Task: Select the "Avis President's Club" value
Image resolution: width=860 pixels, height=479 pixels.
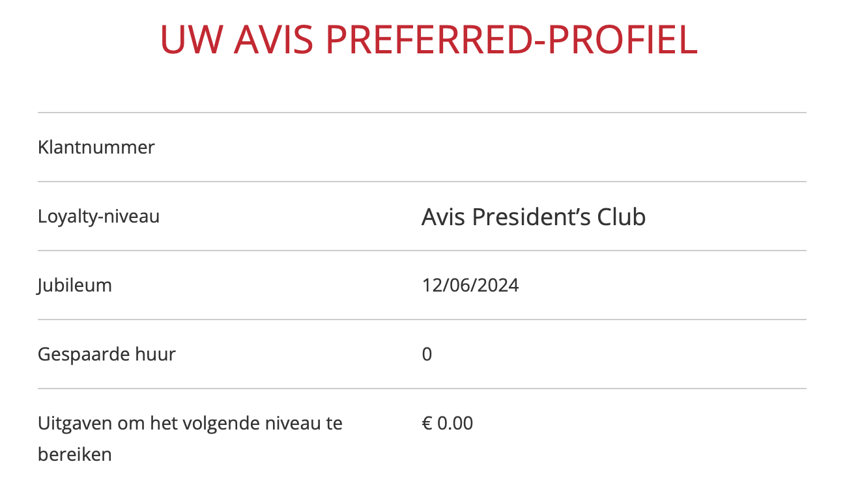Action: 533,217
